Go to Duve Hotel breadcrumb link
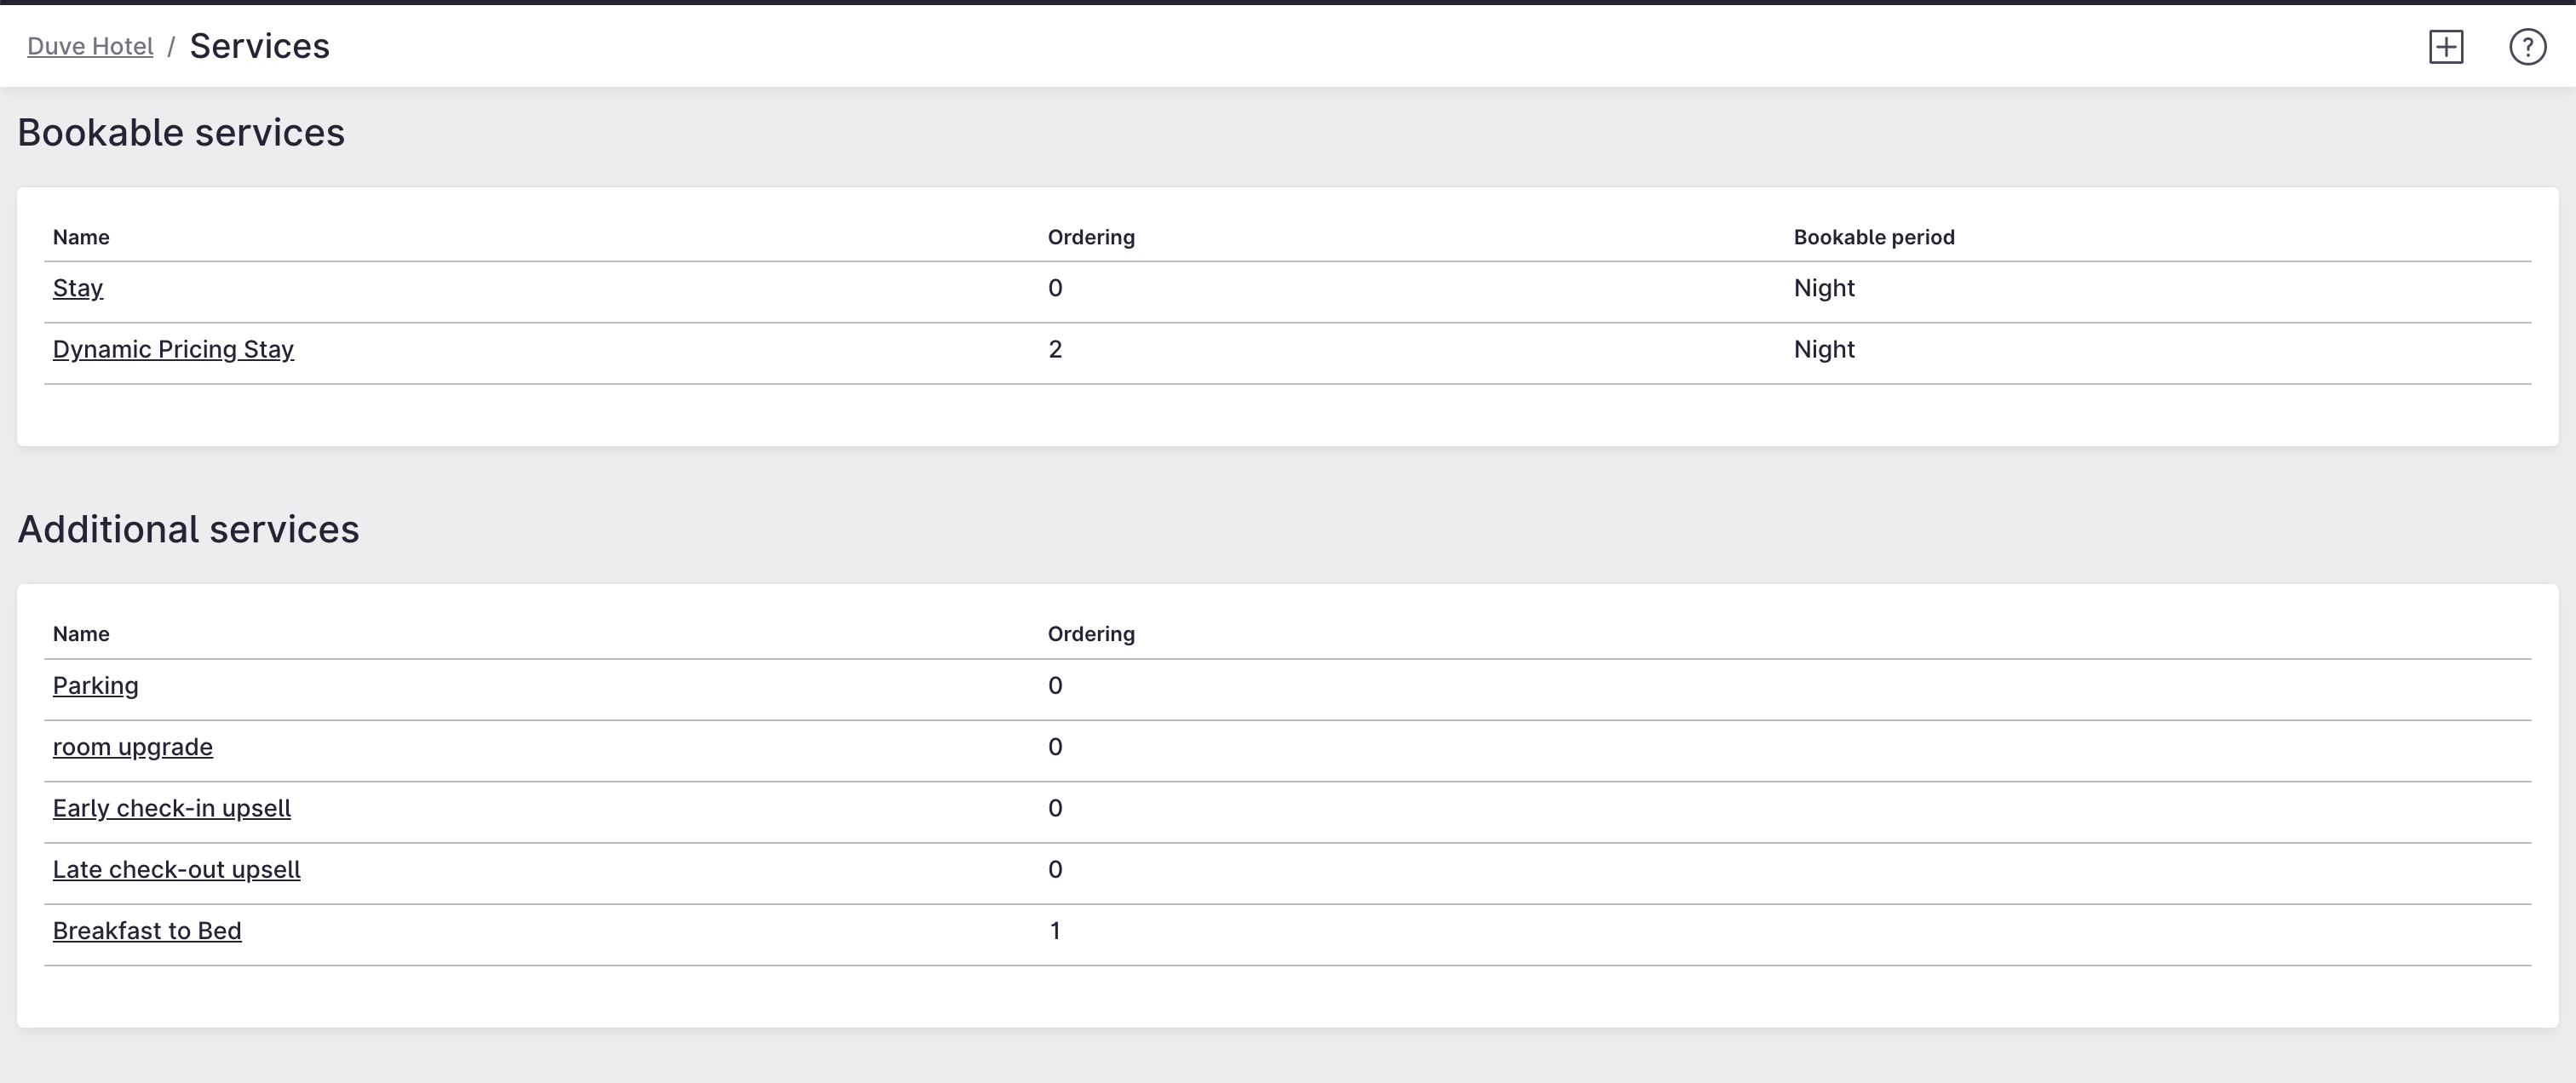This screenshot has width=2576, height=1083. [90, 46]
